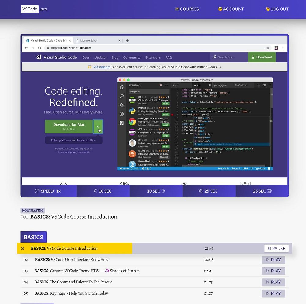Click Explorer icon in editor activity bar
Viewport: 306px width, 304px height.
coord(121,87)
